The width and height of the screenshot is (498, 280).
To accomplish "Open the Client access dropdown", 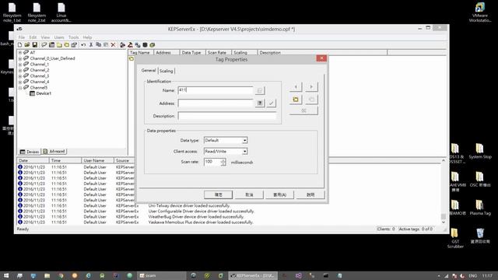I will [245, 152].
